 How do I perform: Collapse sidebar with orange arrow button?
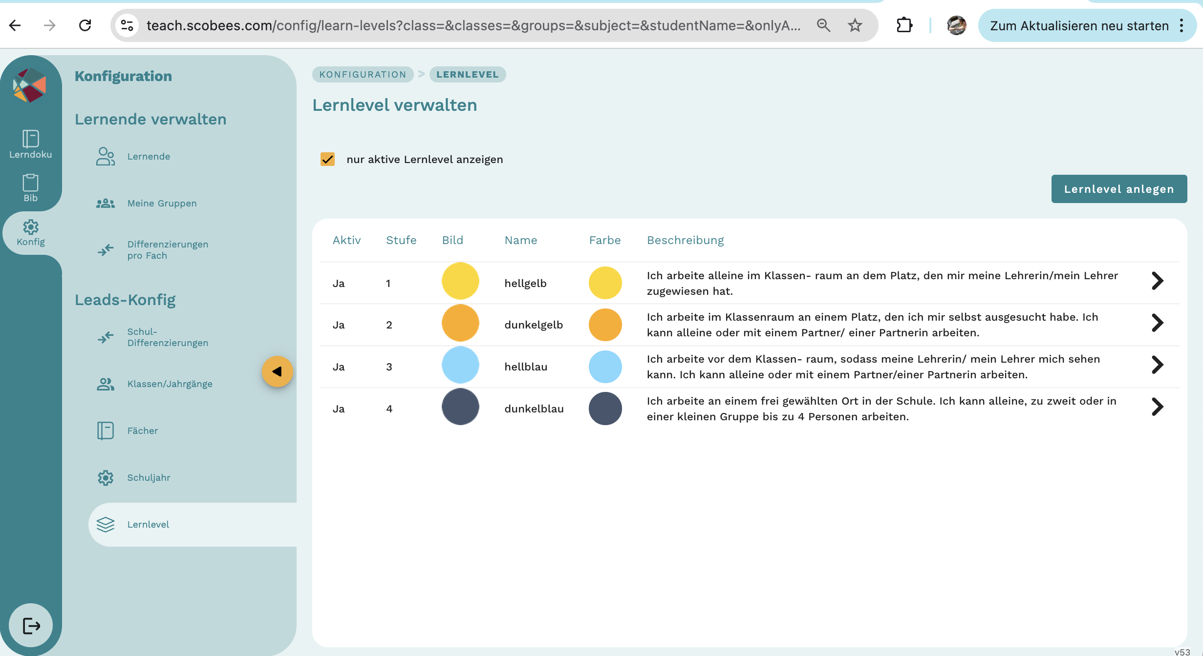(277, 371)
